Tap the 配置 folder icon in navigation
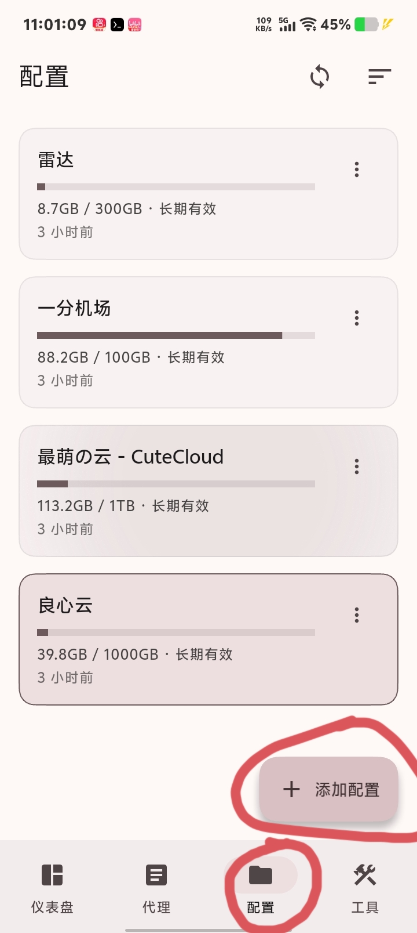 261,875
